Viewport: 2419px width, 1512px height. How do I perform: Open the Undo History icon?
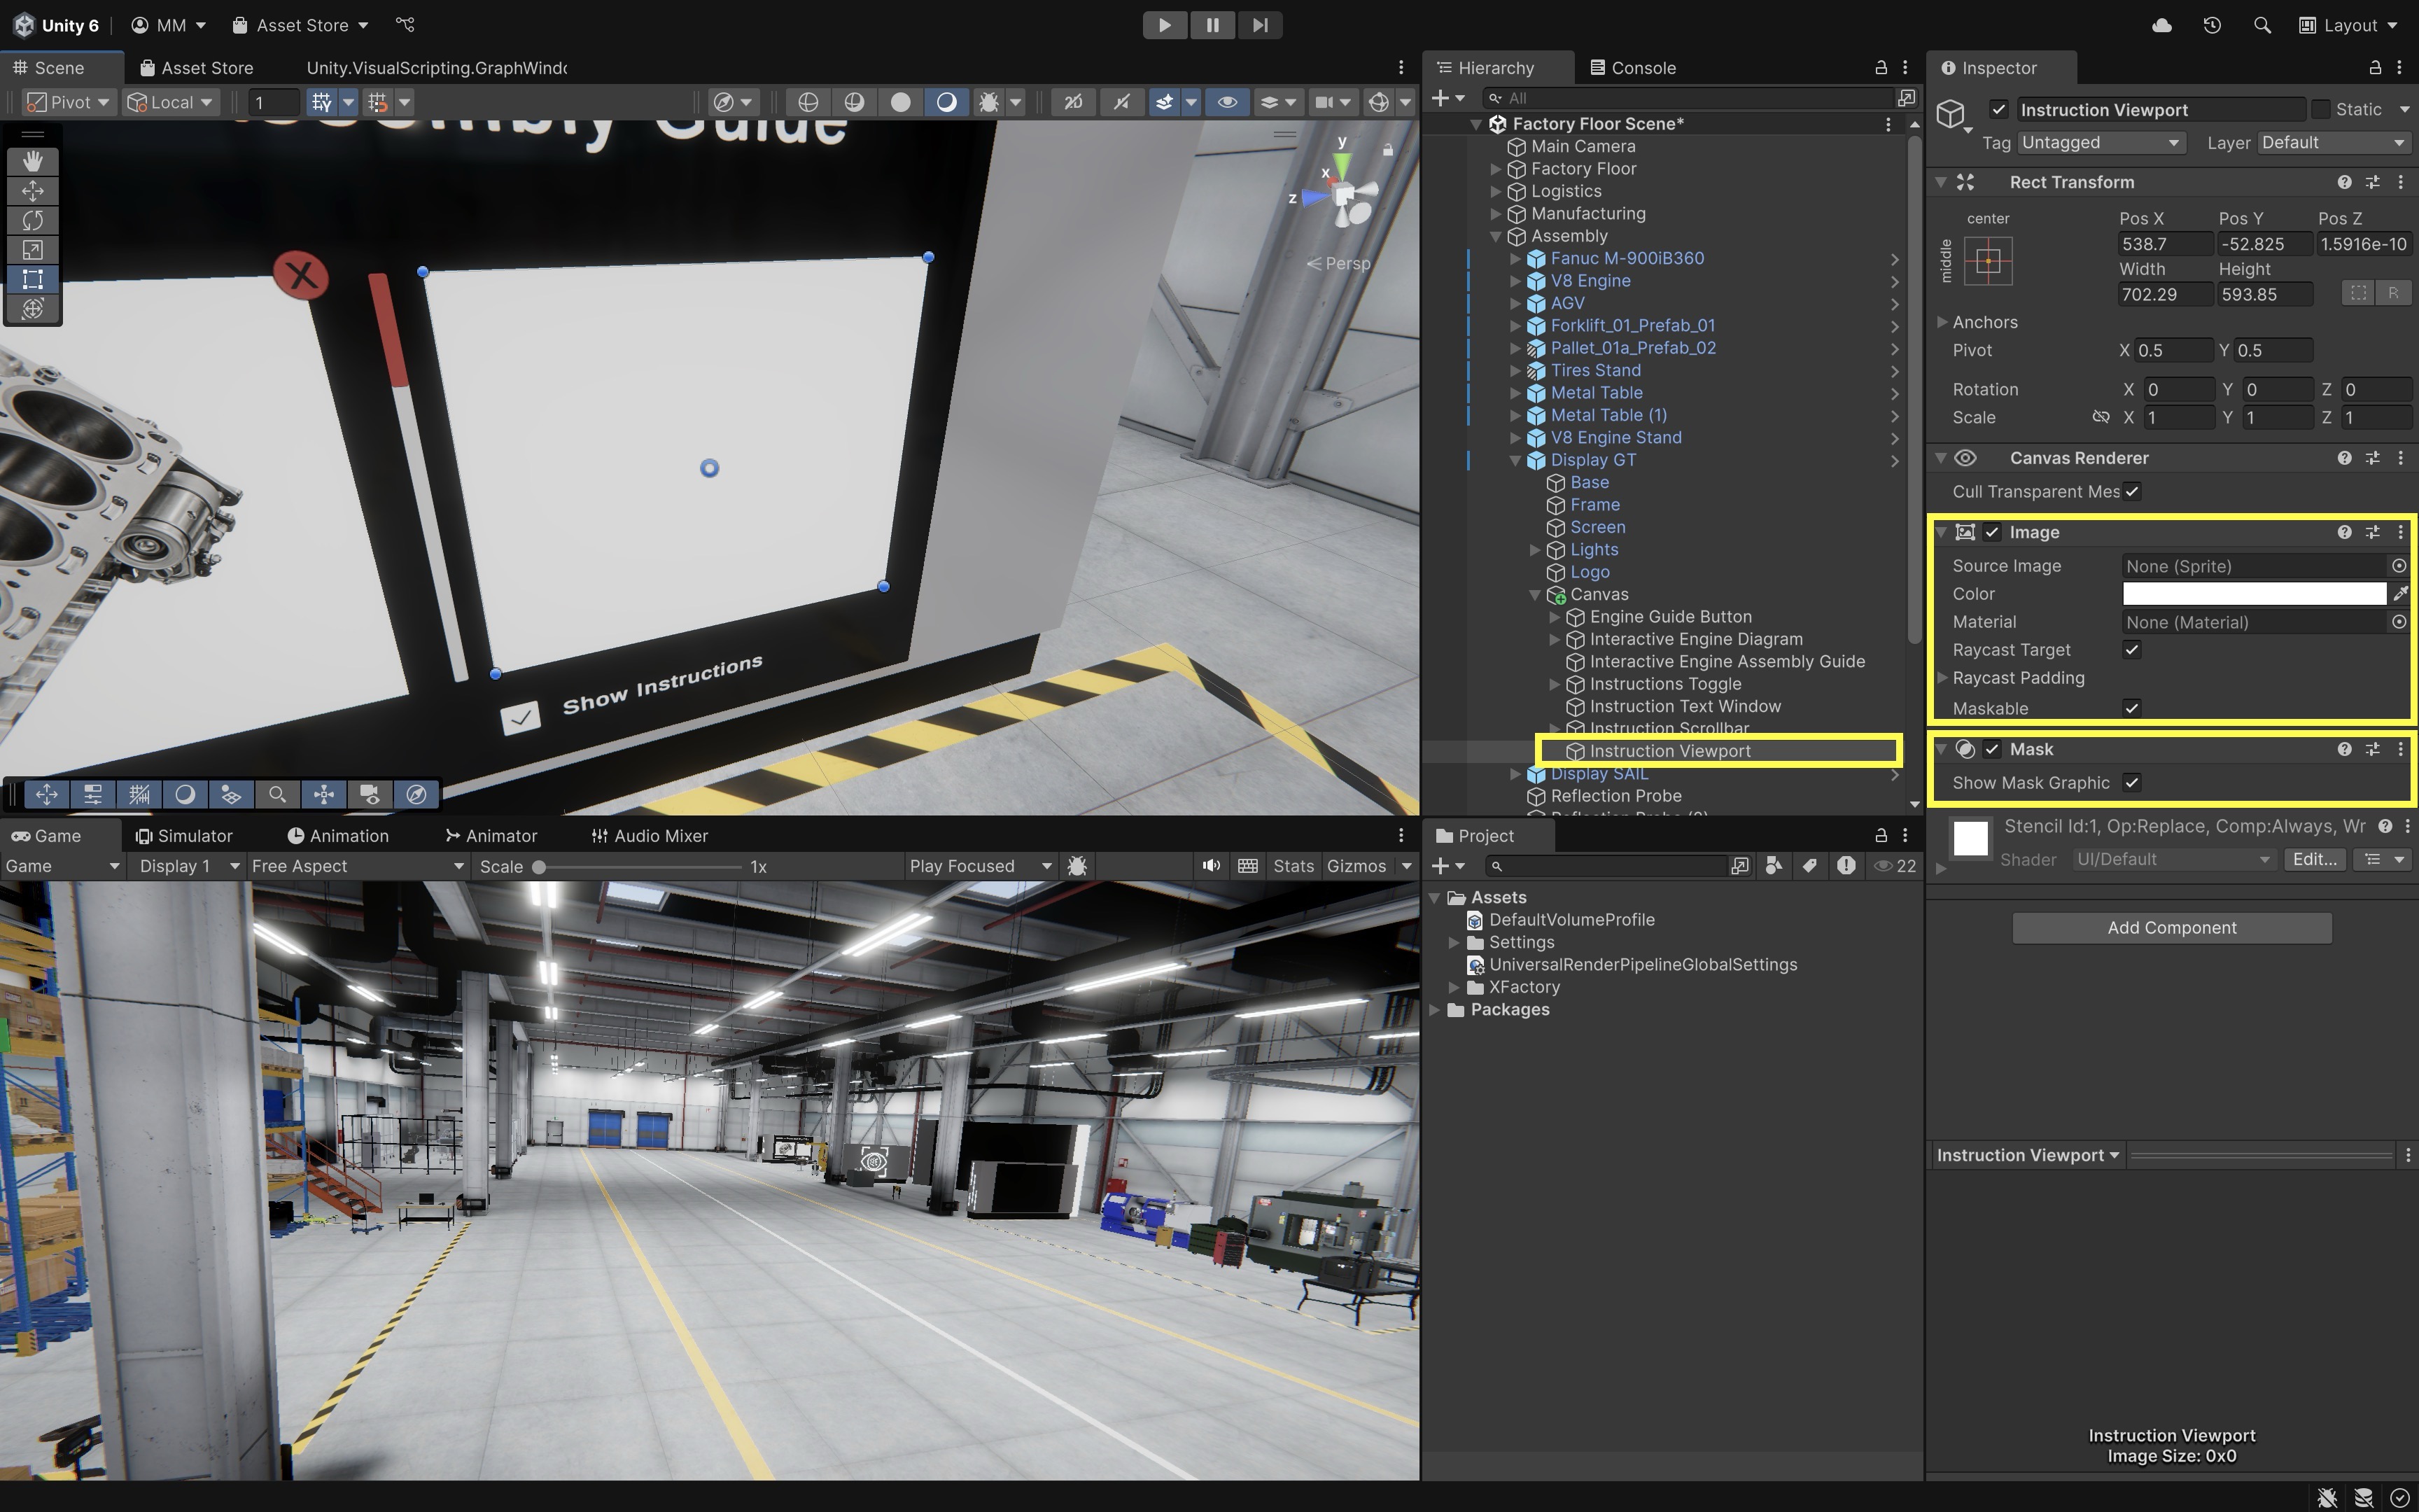[2212, 25]
